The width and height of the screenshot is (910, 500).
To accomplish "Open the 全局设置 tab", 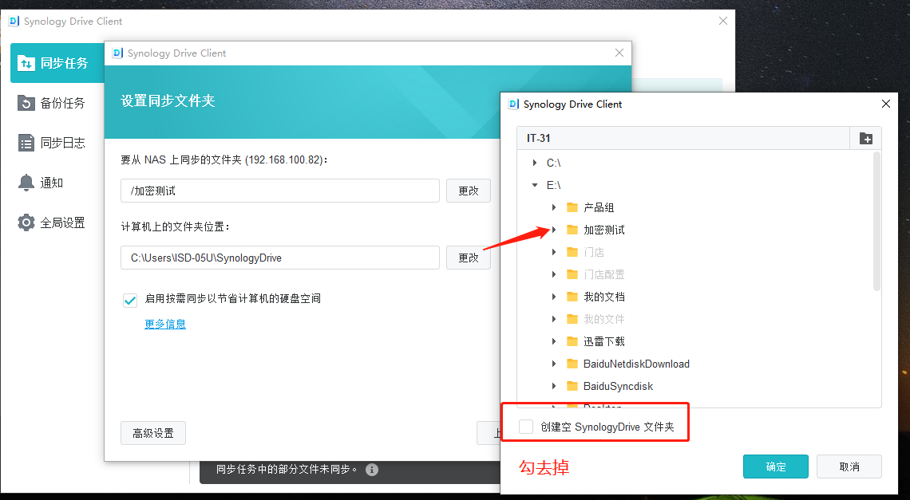I will tap(57, 222).
